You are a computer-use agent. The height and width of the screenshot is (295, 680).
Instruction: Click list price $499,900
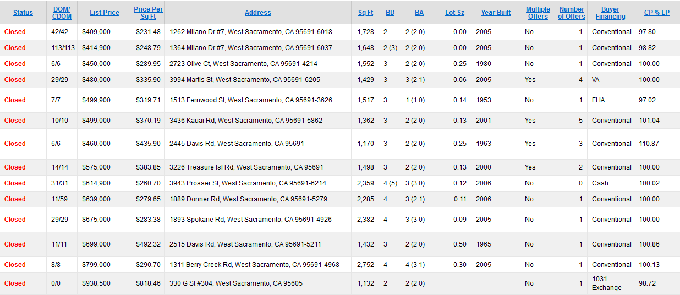[x=96, y=100]
